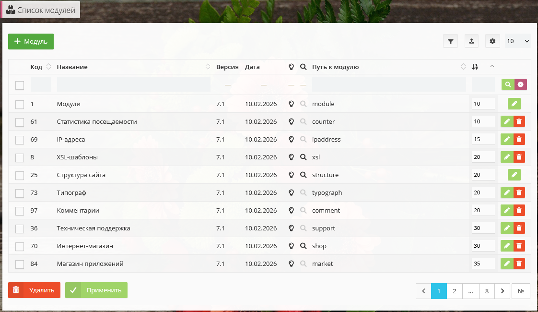The width and height of the screenshot is (538, 312).
Task: Click the Путь к модулю filter field
Action: [x=389, y=84]
